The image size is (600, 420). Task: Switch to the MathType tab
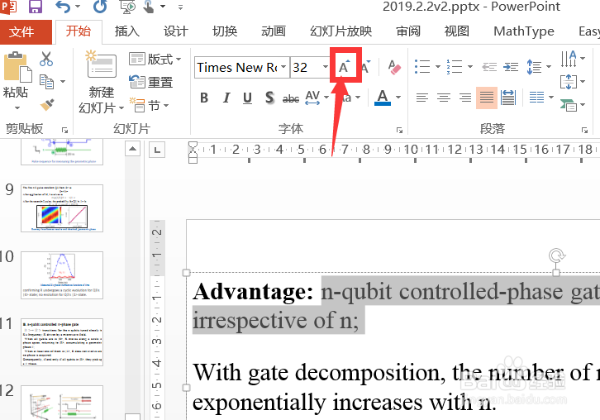point(524,31)
